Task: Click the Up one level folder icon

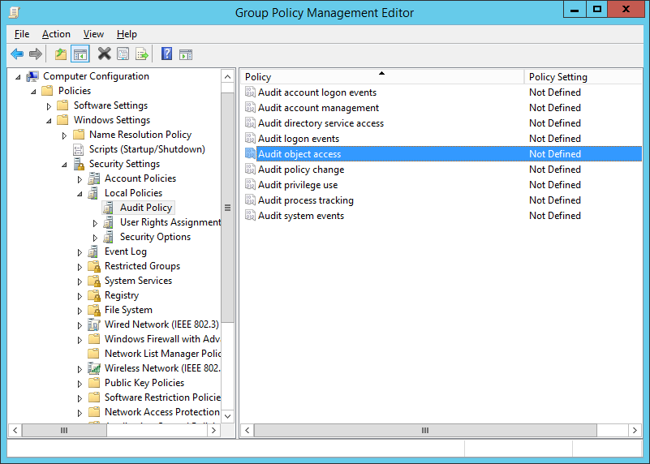Action: (61, 54)
